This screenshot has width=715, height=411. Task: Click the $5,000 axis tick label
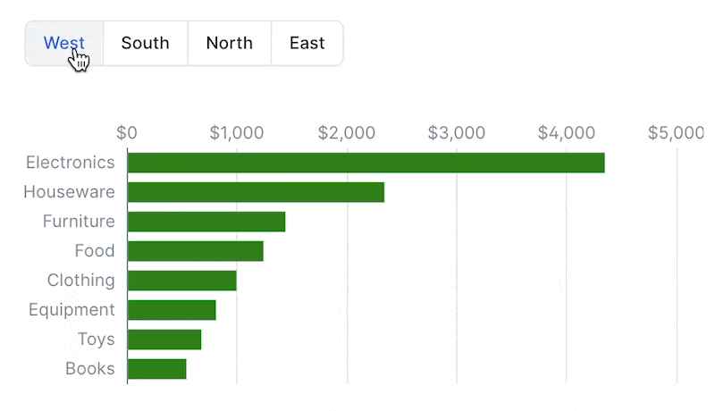point(677,133)
